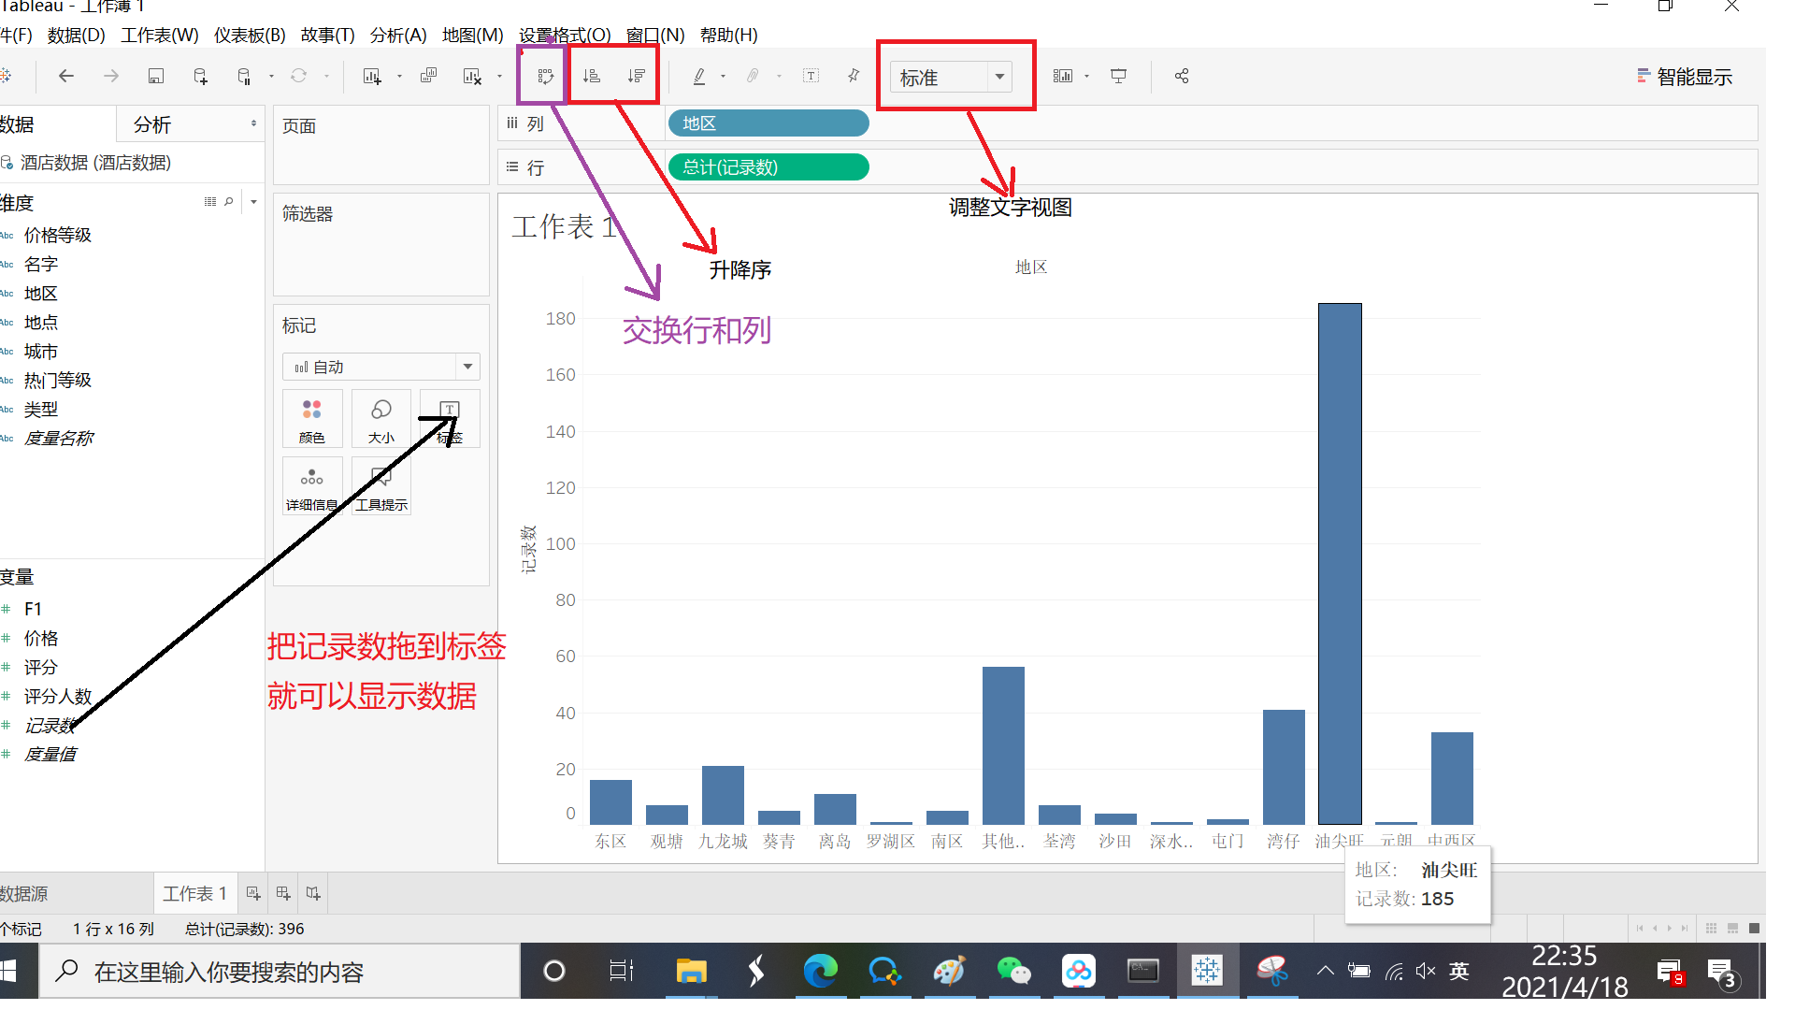Switch to the 分析 pane tab
The image size is (1795, 1010).
[152, 125]
